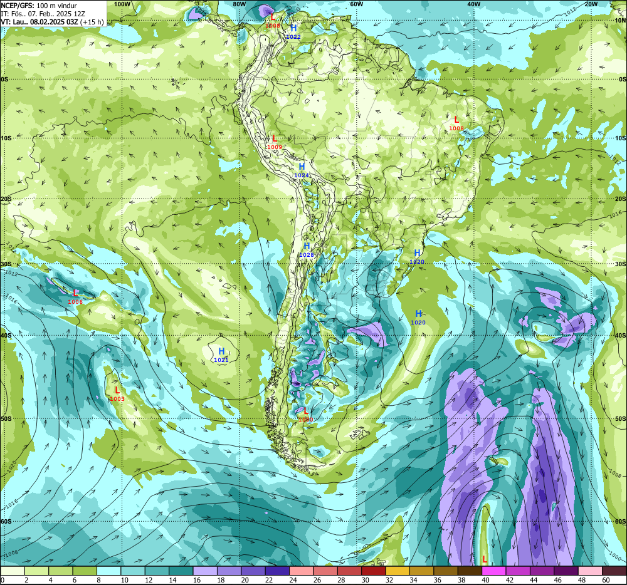Pick the pale cream legend swatch starting at 0
This screenshot has width=627, height=585.
13,571
